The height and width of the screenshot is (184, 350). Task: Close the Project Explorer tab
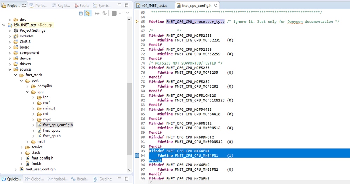point(24,6)
